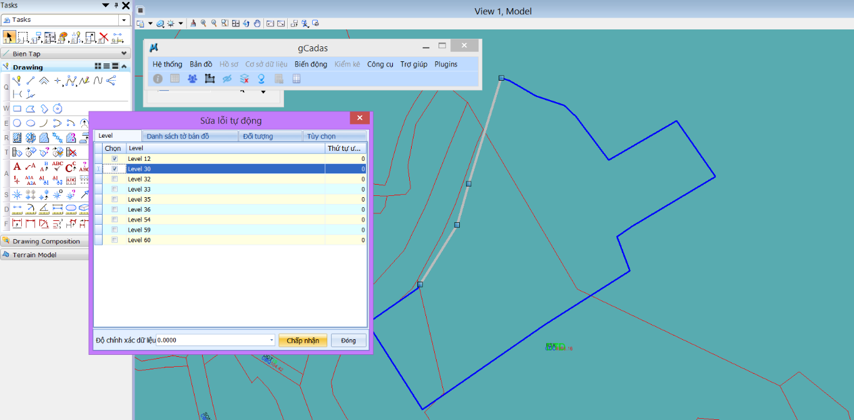Image resolution: width=854 pixels, height=420 pixels.
Task: Click the gCadas delete layers icon
Action: pos(245,79)
